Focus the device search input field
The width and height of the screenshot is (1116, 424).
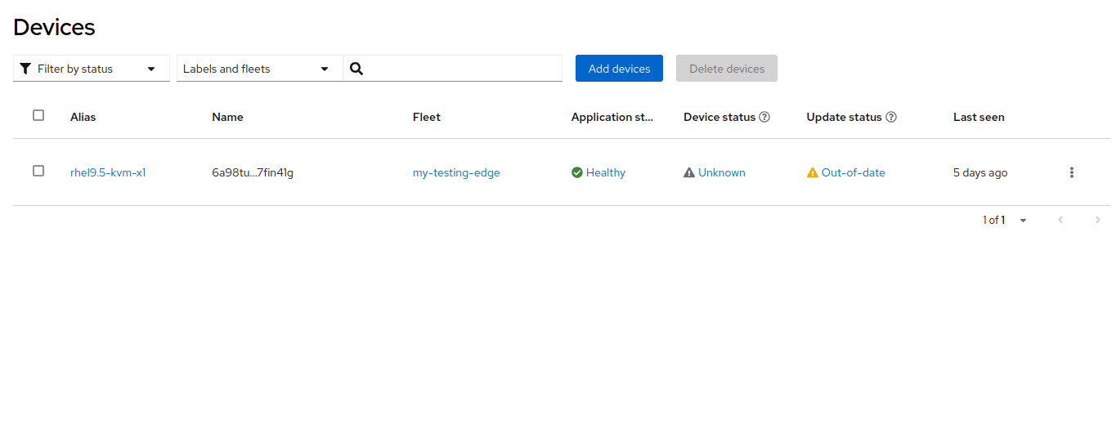[x=463, y=69]
